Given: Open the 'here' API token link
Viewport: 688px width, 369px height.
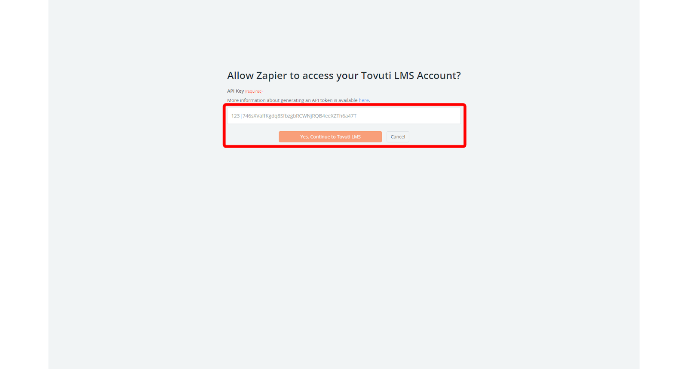Looking at the screenshot, I should pyautogui.click(x=364, y=100).
